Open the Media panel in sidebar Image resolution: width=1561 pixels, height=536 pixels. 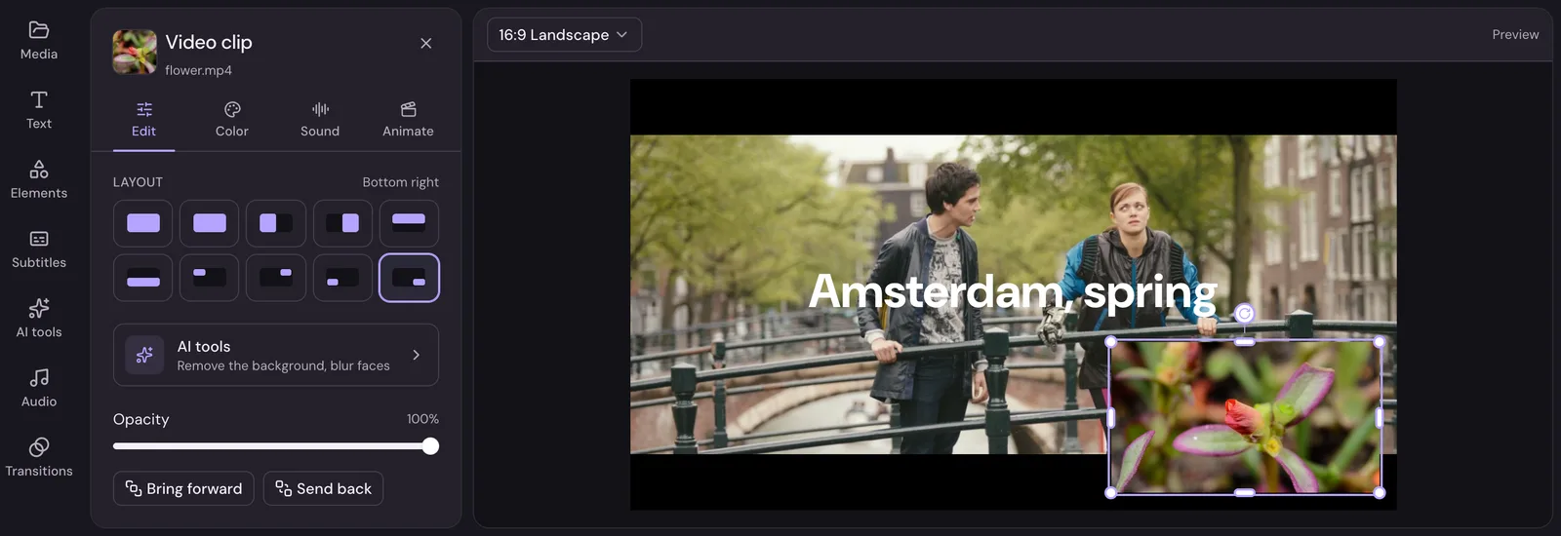(39, 41)
